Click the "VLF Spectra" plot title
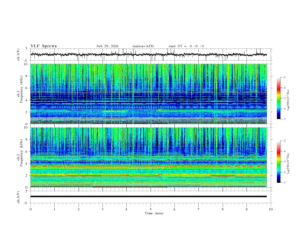305x235 pixels. click(44, 46)
